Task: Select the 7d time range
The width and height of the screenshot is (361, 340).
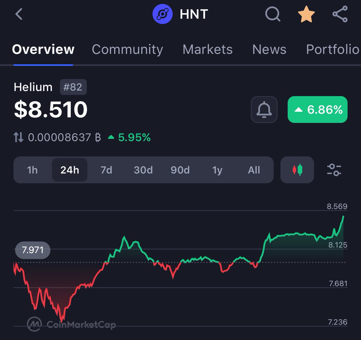Action: (x=106, y=170)
